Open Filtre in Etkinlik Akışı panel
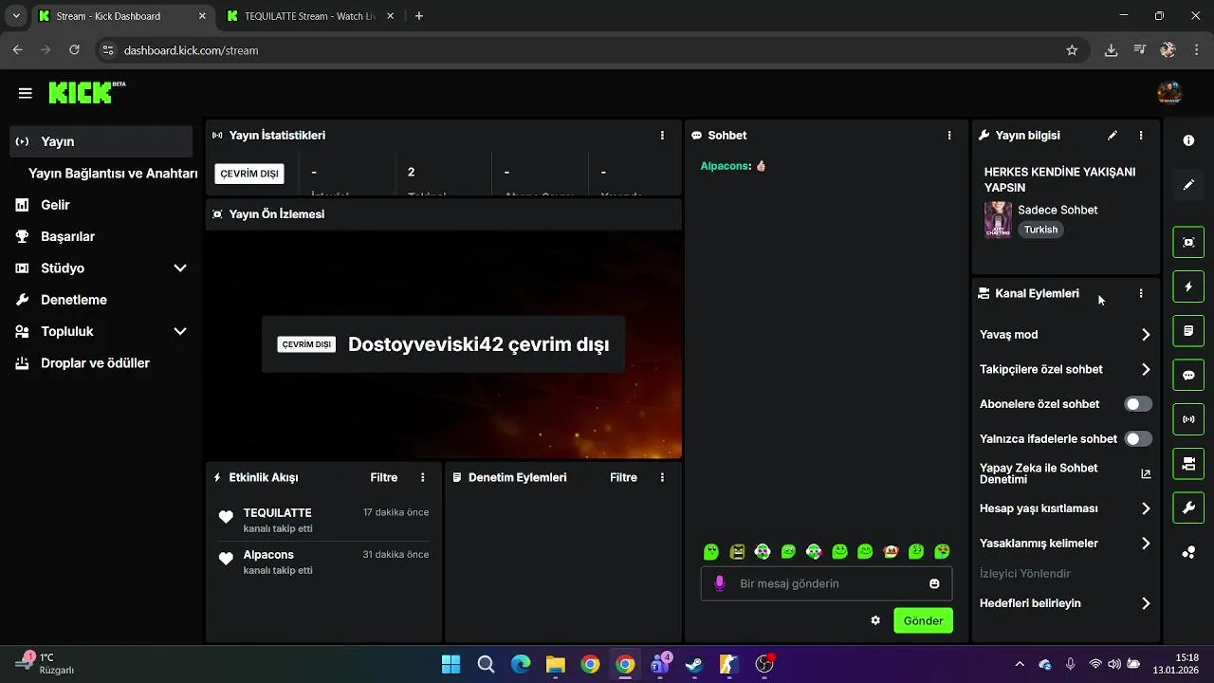 (384, 477)
